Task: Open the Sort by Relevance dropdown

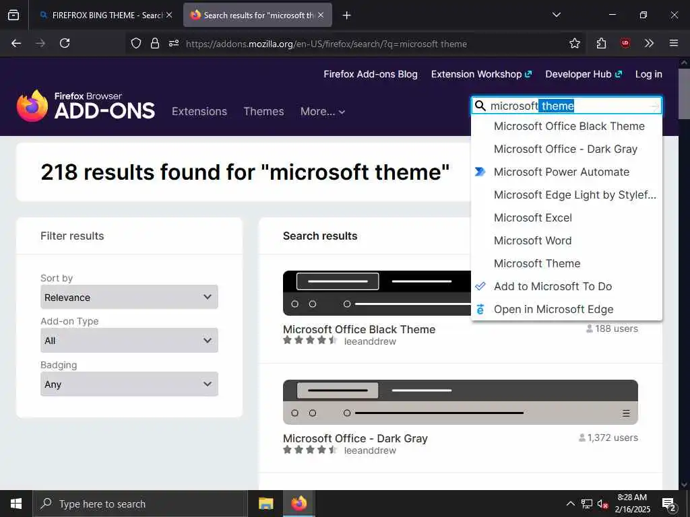Action: tap(129, 297)
